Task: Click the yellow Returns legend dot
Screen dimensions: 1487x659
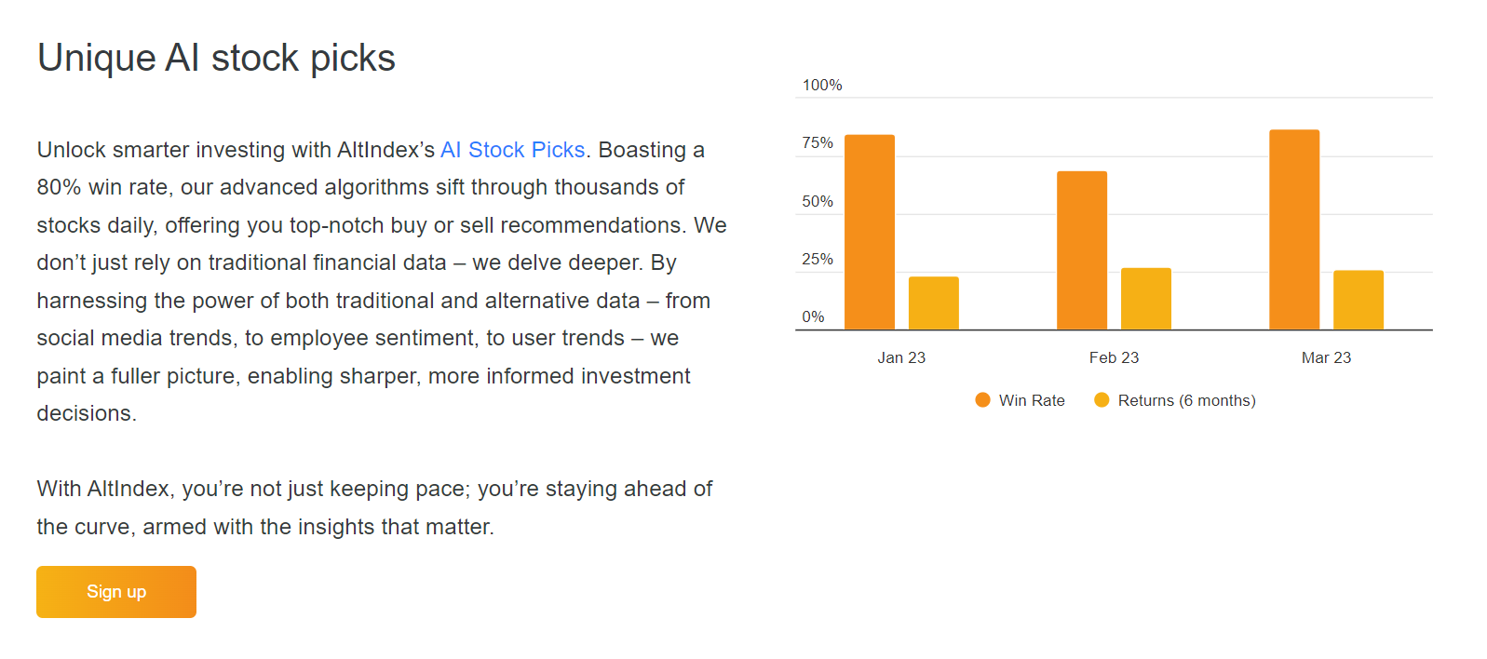Action: pyautogui.click(x=1102, y=400)
